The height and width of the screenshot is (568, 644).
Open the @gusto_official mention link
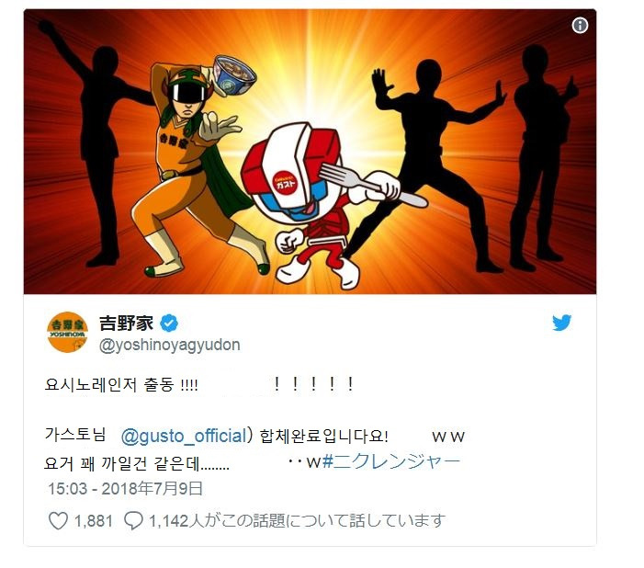pos(184,436)
